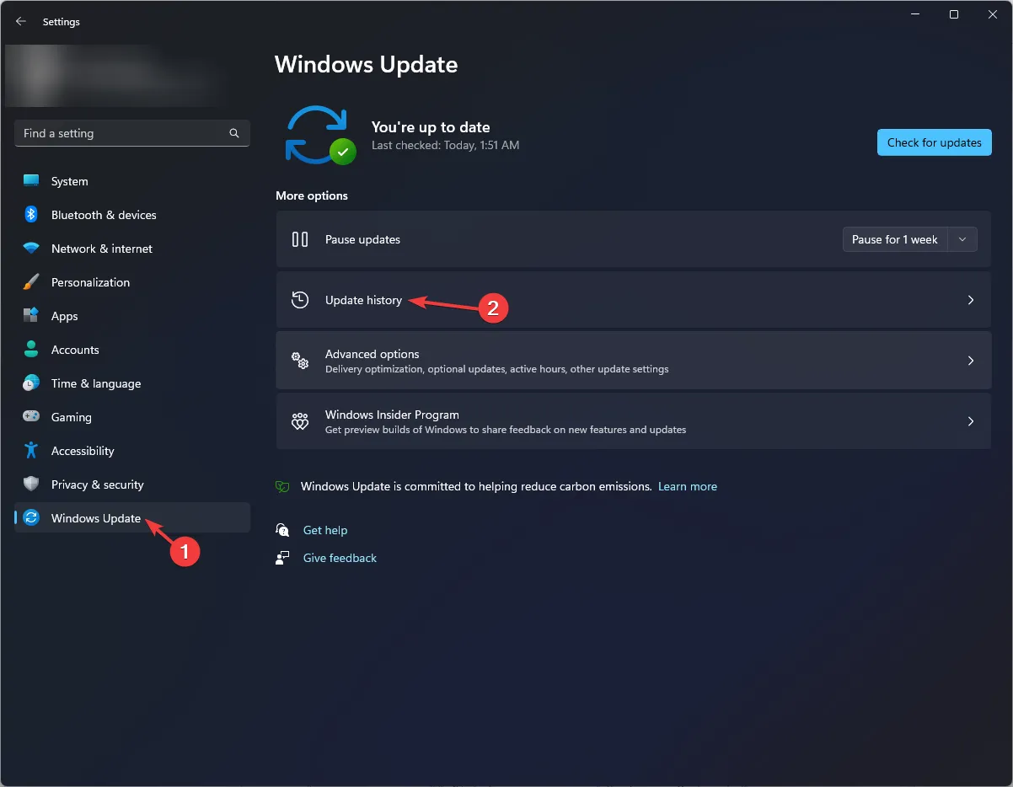Viewport: 1013px width, 787px height.
Task: Click the Get help headset icon
Action: pos(283,530)
